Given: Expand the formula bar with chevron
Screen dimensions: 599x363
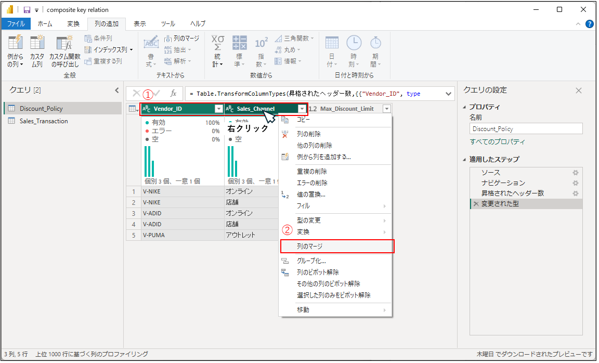Looking at the screenshot, I should coord(449,94).
